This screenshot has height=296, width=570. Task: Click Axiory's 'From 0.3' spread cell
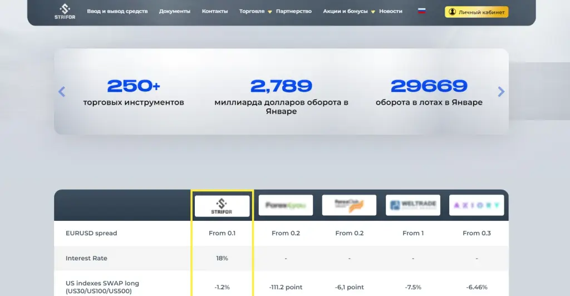(476, 233)
